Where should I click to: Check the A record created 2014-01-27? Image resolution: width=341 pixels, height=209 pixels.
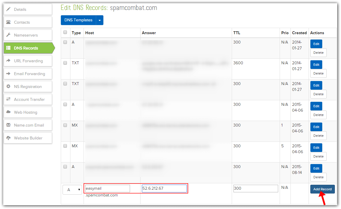65,42
